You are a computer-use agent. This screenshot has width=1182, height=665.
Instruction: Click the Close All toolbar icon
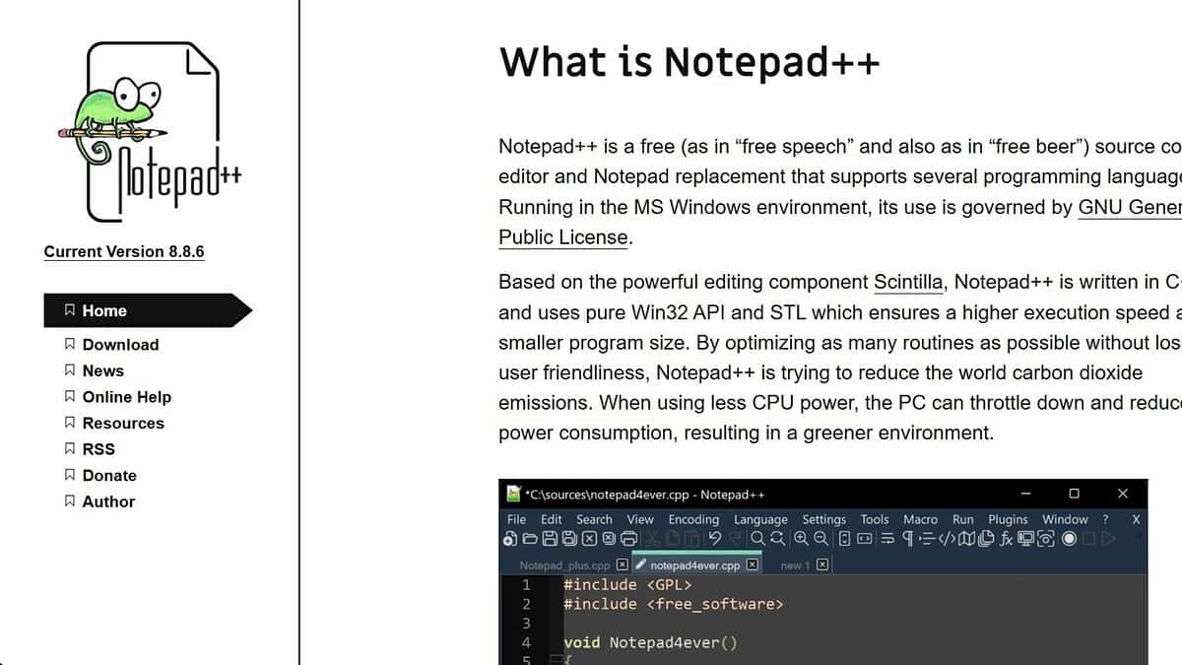pos(609,539)
